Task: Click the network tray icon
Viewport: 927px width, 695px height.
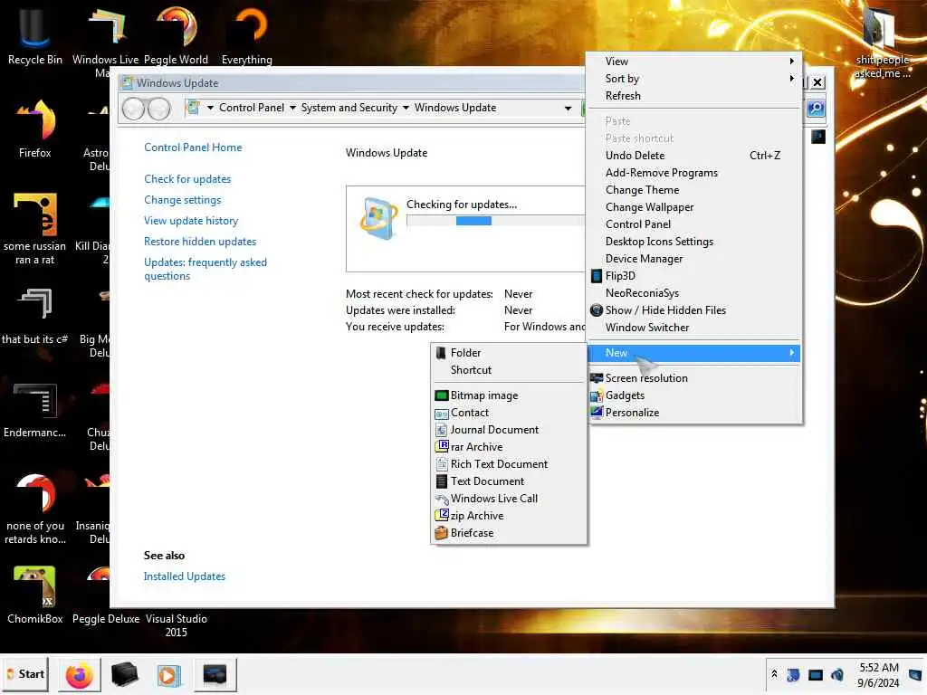Action: click(x=816, y=674)
